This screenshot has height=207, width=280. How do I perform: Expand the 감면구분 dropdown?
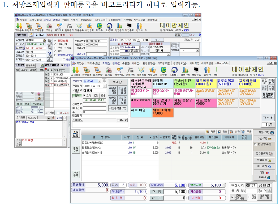coord(105,54)
